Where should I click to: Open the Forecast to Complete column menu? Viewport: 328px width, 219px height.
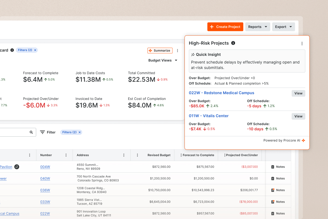[181, 155]
